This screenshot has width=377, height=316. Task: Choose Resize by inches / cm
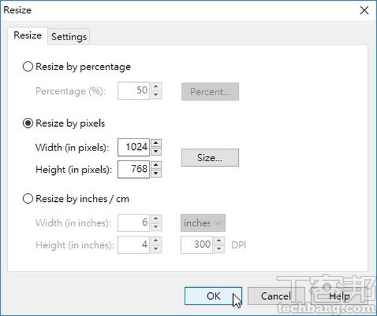[28, 199]
